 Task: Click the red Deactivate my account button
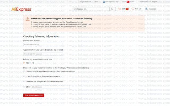34,95
